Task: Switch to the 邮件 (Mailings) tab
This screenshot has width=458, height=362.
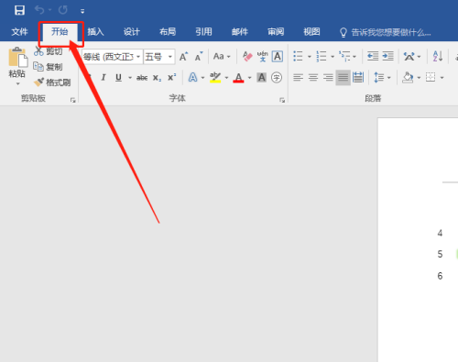Action: click(240, 31)
